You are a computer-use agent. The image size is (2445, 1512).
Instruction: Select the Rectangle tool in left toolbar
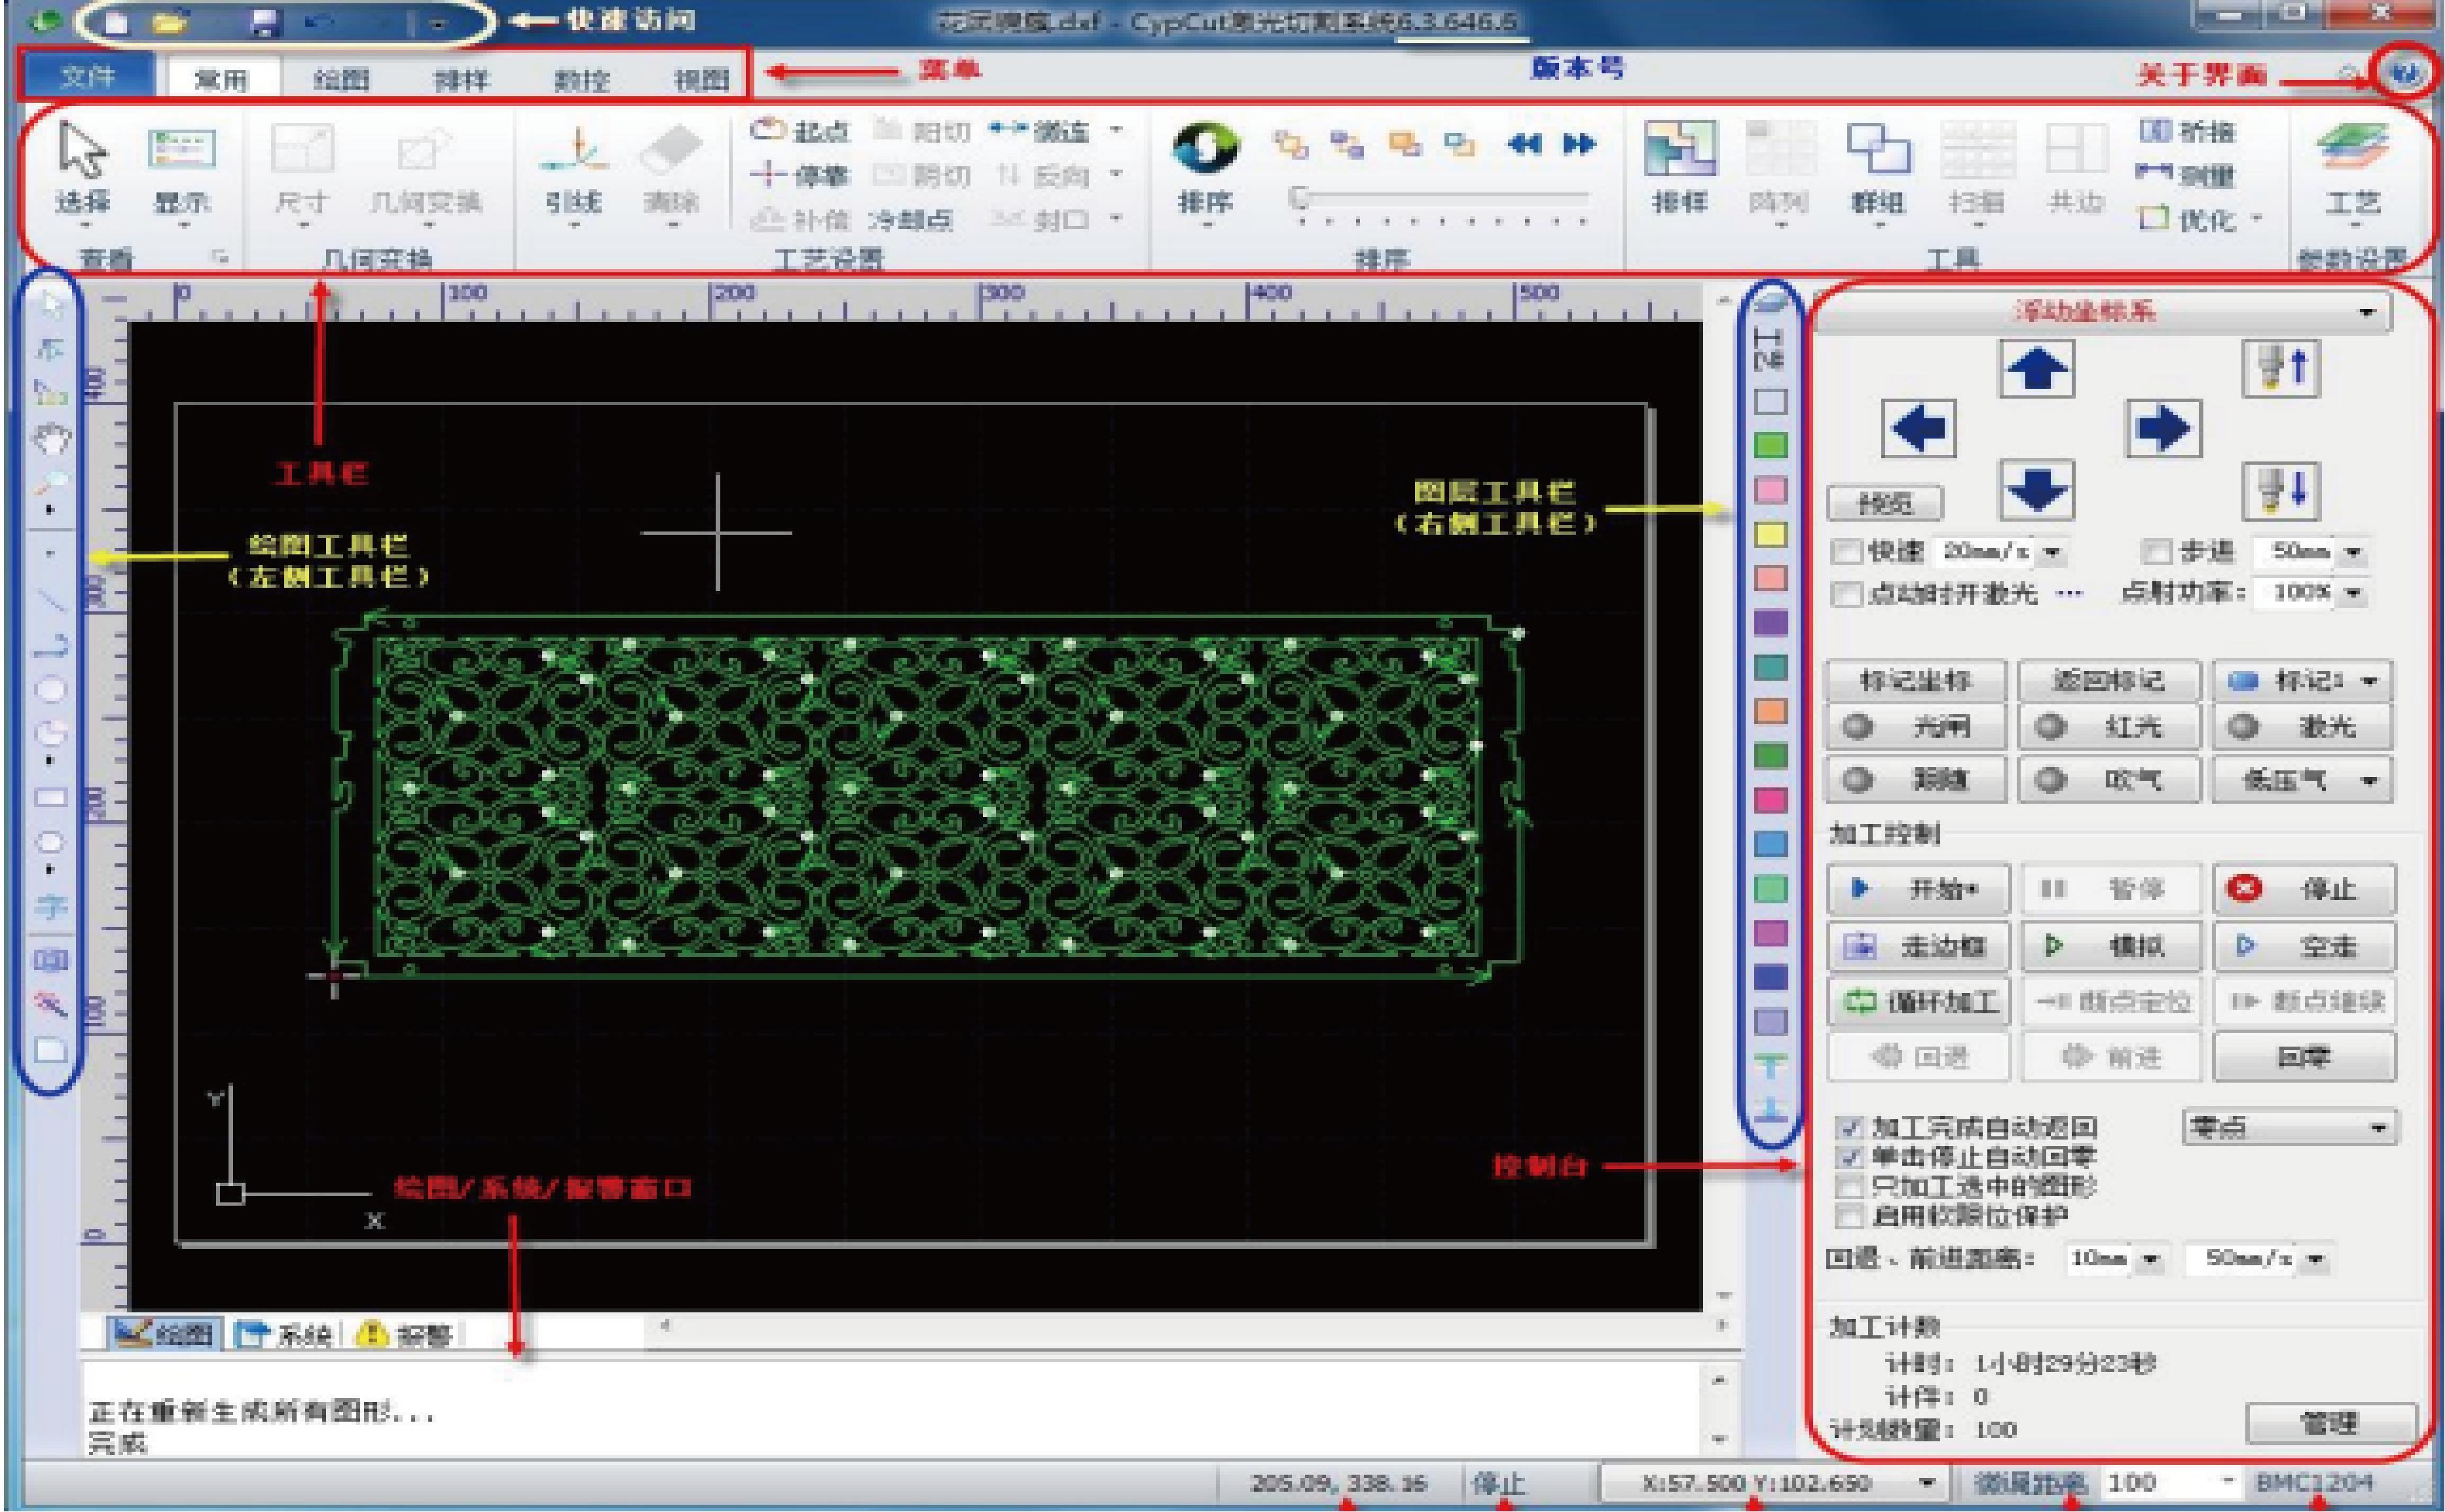tap(51, 797)
